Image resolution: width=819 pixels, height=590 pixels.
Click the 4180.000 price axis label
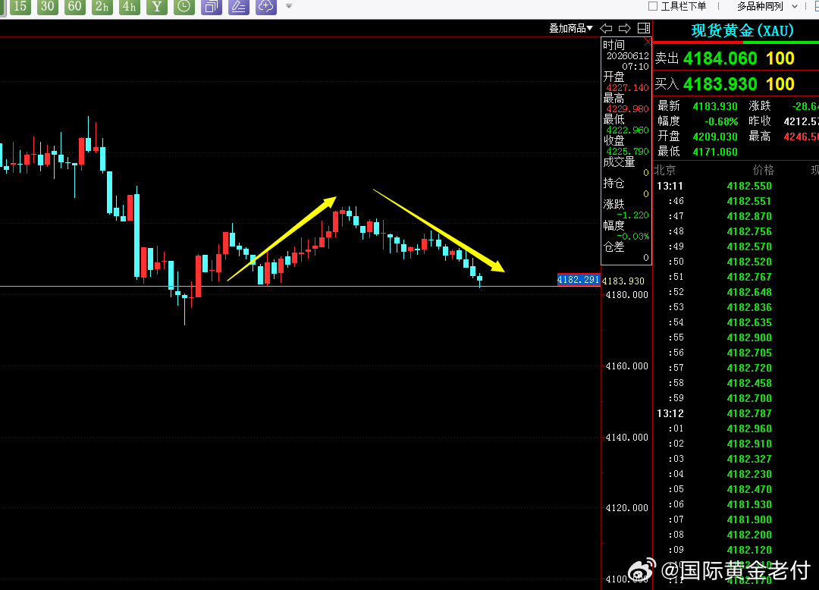[627, 295]
